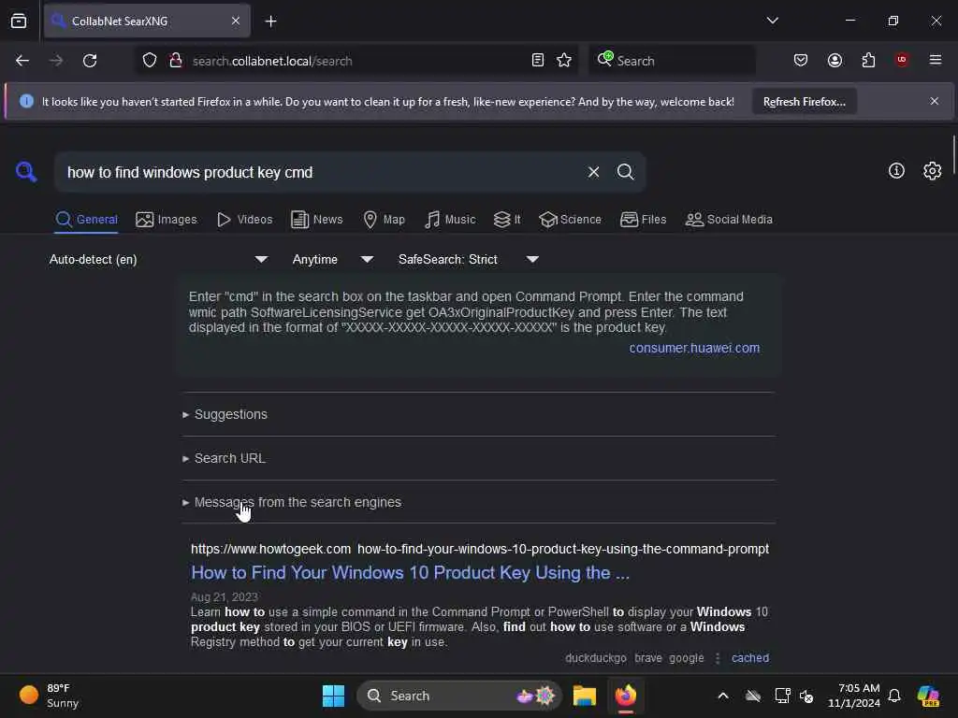Open File Explorer from taskbar
Screen dimensions: 958x718
tap(584, 696)
